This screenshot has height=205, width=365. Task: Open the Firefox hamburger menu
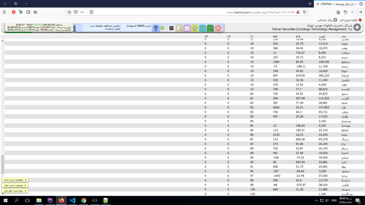(x=4, y=12)
